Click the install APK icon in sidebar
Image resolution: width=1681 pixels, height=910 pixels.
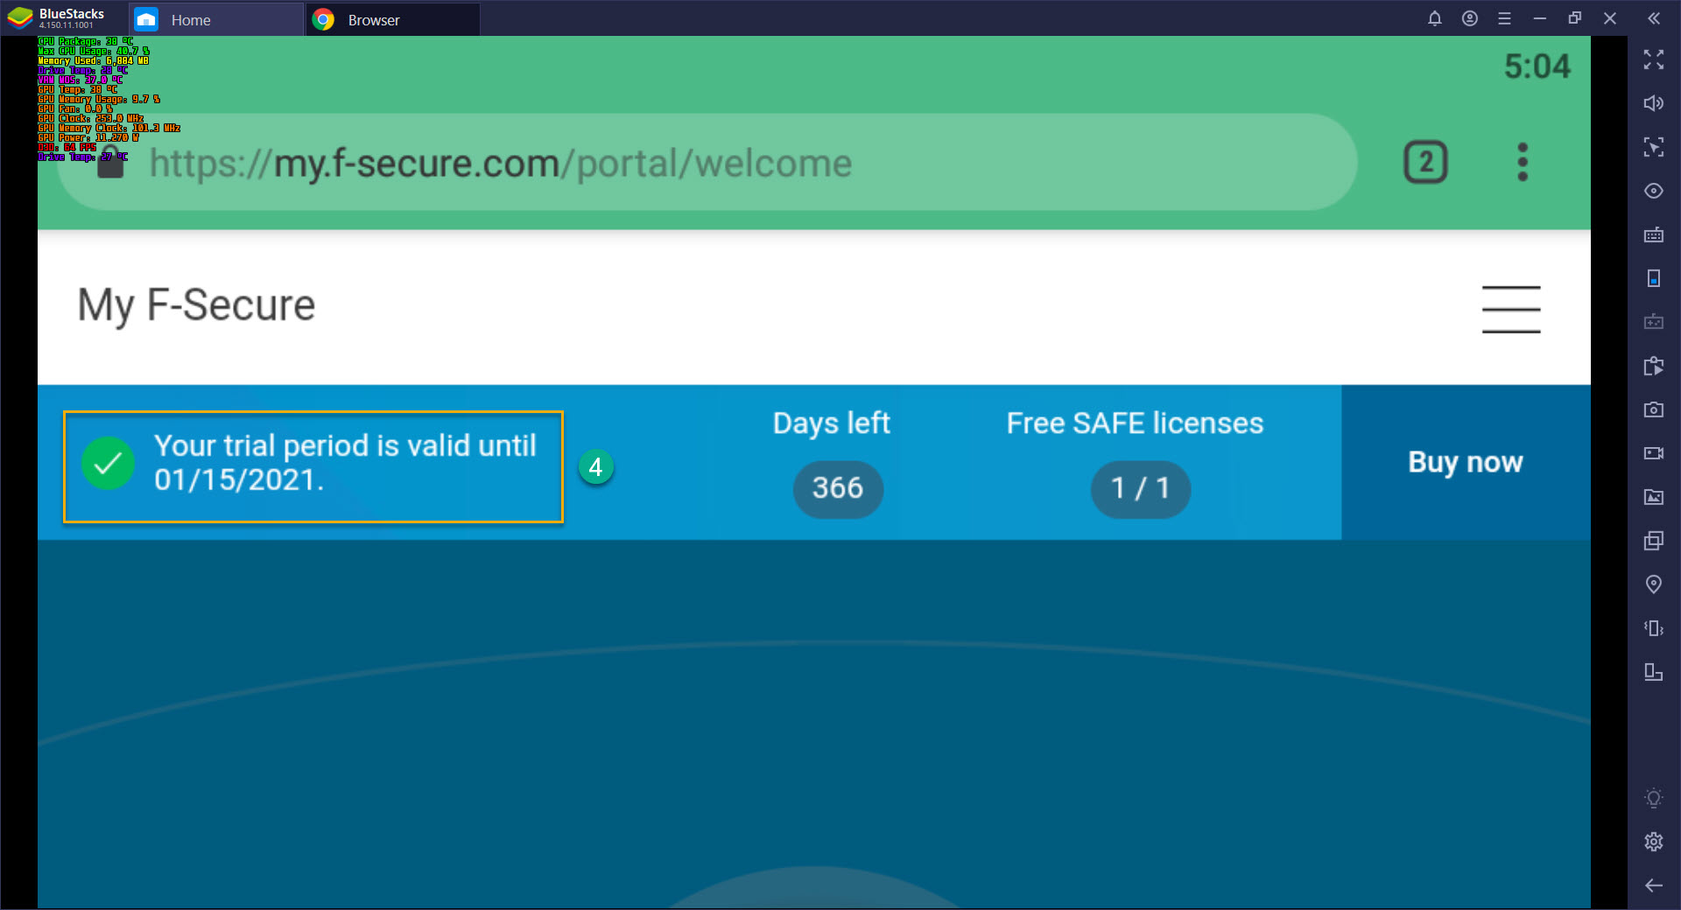1654,366
